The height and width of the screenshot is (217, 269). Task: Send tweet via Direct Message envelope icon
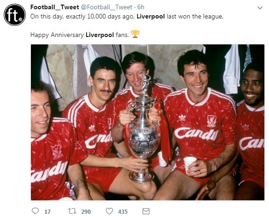[x=146, y=211]
